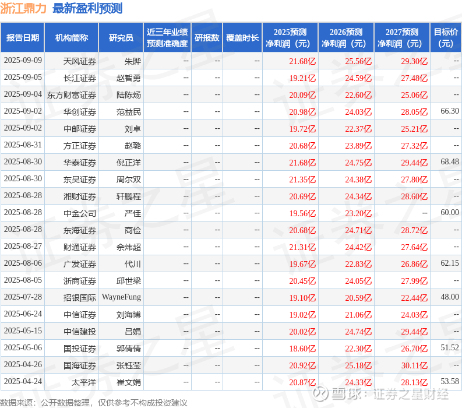Viewport: 462px width, 408px height.
Task: Click target price 48.00
Action: click(450, 297)
